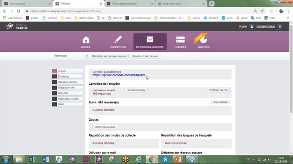The height and width of the screenshot is (164, 293).
Task: Open the liens bookmark folder
Action: tap(66, 18)
